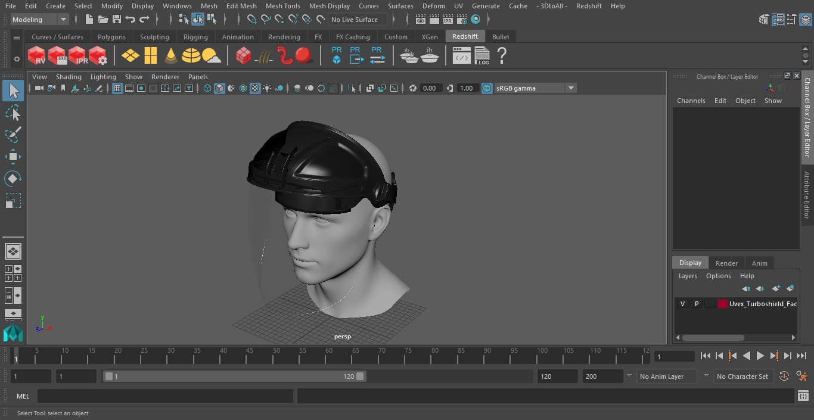
Task: Click current frame input field
Action: click(x=675, y=356)
